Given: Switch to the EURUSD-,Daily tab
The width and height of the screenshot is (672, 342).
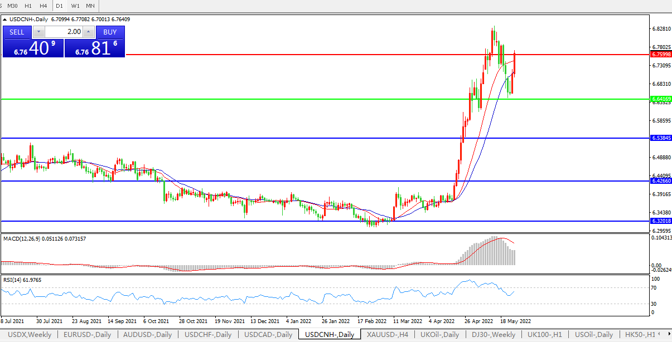Looking at the screenshot, I should click(x=86, y=335).
